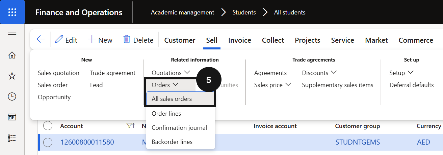
Task: Click All students breadcrumb
Action: pos(290,12)
